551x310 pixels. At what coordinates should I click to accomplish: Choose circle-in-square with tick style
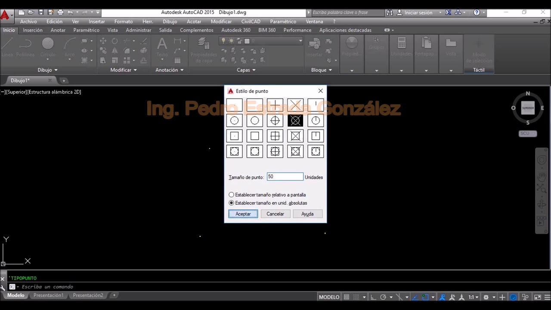pyautogui.click(x=316, y=151)
